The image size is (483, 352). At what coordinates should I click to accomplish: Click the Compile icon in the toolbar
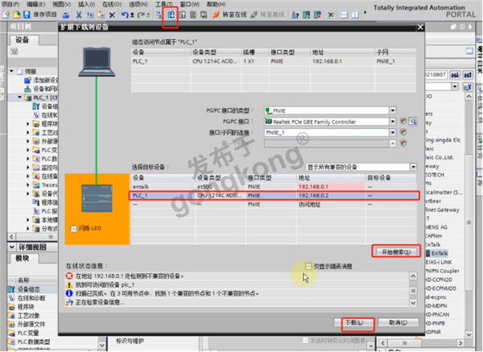tap(159, 14)
